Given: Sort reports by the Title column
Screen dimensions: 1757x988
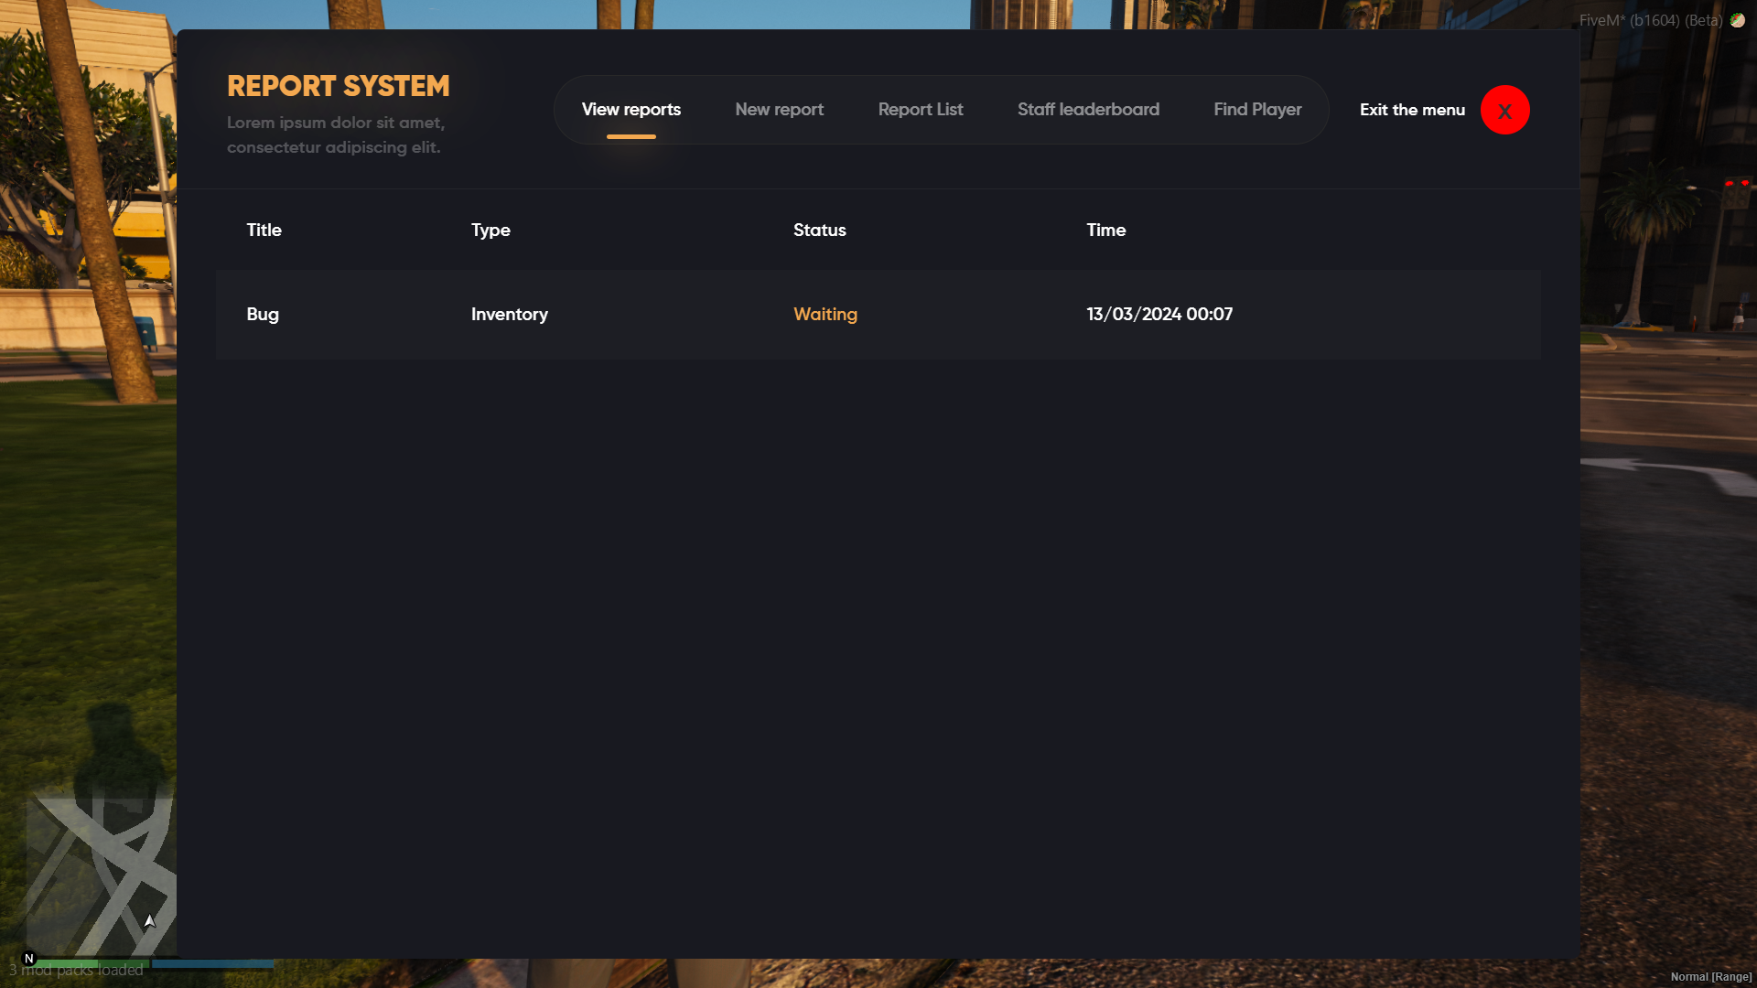Looking at the screenshot, I should [264, 230].
